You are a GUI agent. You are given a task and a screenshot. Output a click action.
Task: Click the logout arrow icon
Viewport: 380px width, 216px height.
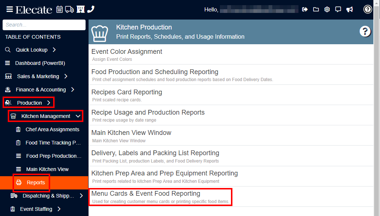pos(305,10)
